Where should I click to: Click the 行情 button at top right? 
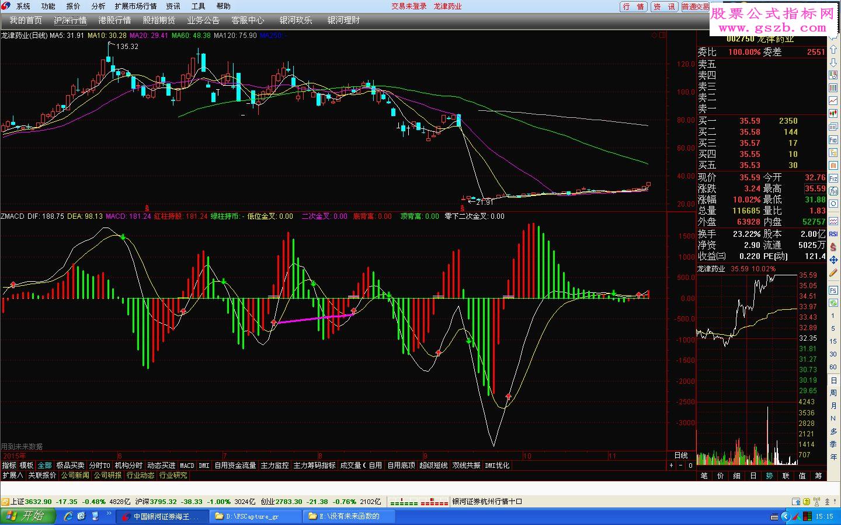[x=634, y=6]
